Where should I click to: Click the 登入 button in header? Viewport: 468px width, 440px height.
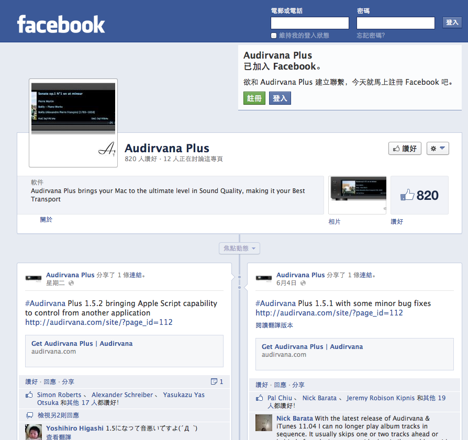point(452,22)
